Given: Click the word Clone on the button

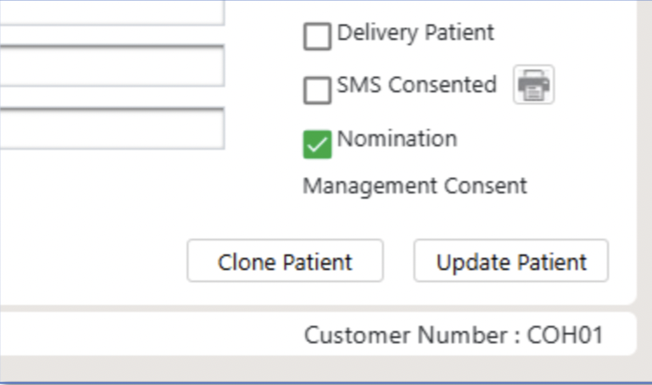Looking at the screenshot, I should point(245,262).
